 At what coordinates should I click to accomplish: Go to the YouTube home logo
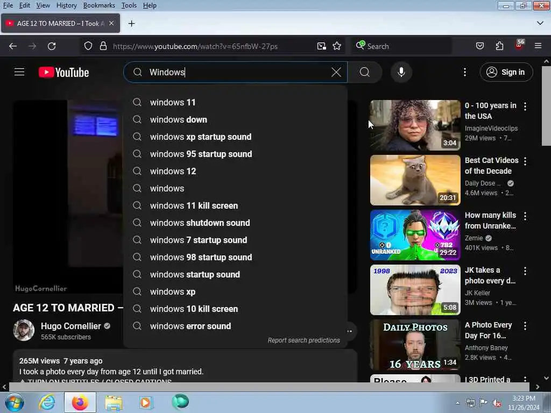click(x=63, y=73)
